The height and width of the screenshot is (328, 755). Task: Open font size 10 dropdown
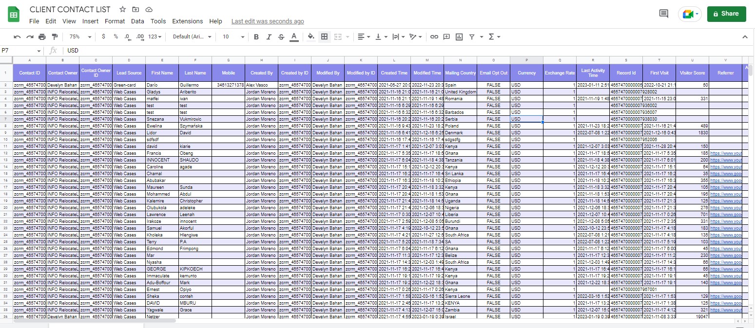tap(233, 37)
